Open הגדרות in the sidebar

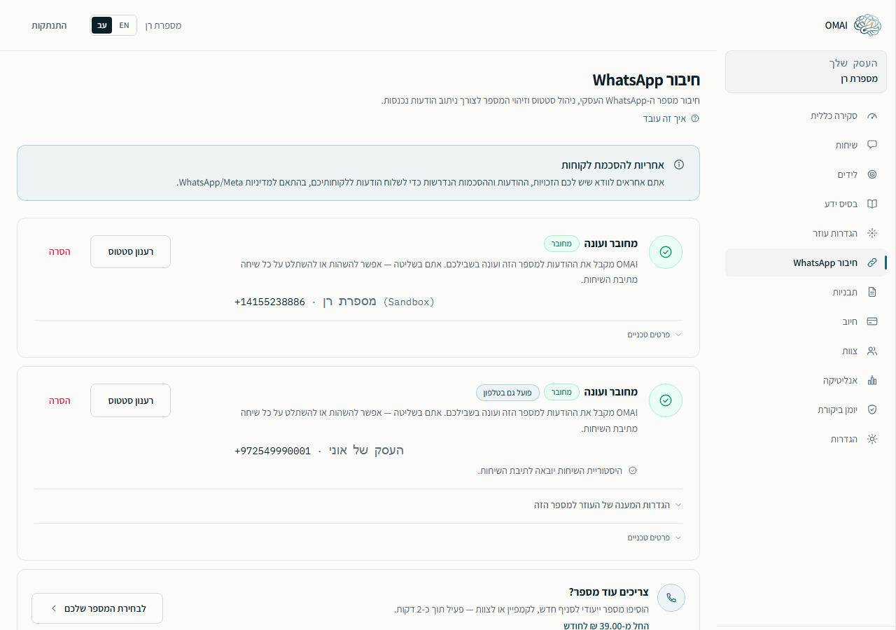(806, 439)
